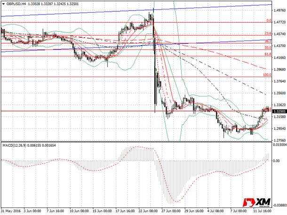Select the 0.0 Fibonacci level label
The height and width of the screenshot is (215, 287).
pyautogui.click(x=269, y=21)
